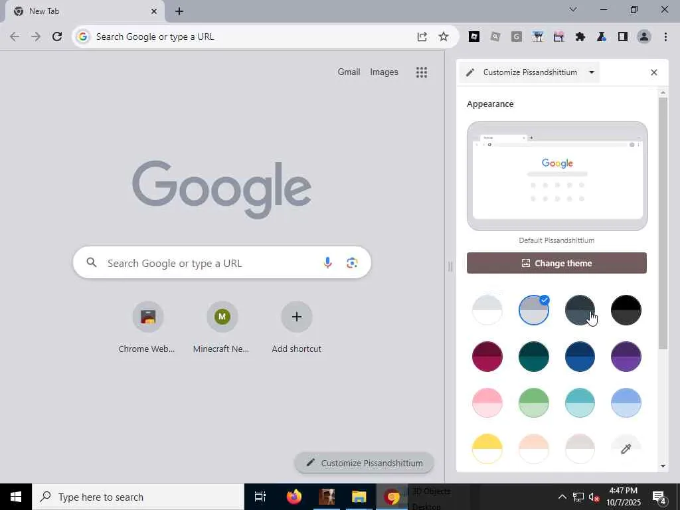Select the New Tab tab

tap(84, 11)
